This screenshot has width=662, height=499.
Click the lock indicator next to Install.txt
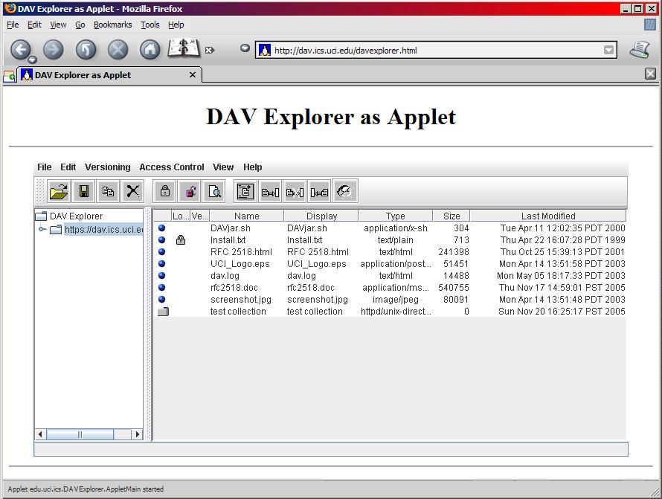point(181,239)
